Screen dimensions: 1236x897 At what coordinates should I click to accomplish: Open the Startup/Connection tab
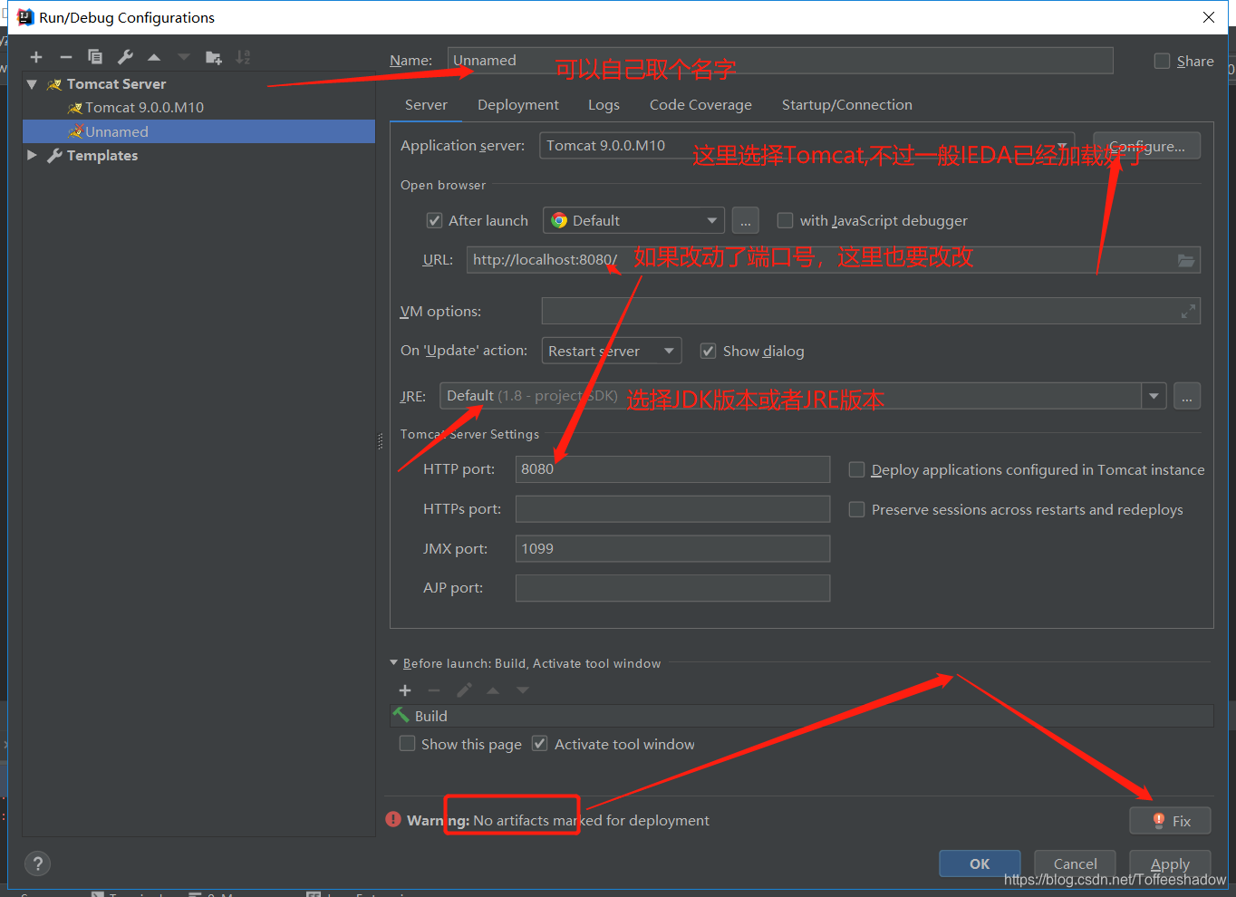tap(847, 105)
